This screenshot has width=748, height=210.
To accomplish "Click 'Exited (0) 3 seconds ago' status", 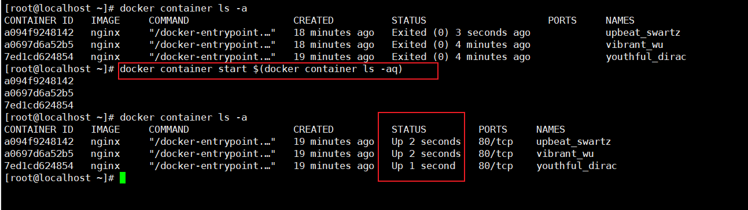I will pyautogui.click(x=460, y=33).
